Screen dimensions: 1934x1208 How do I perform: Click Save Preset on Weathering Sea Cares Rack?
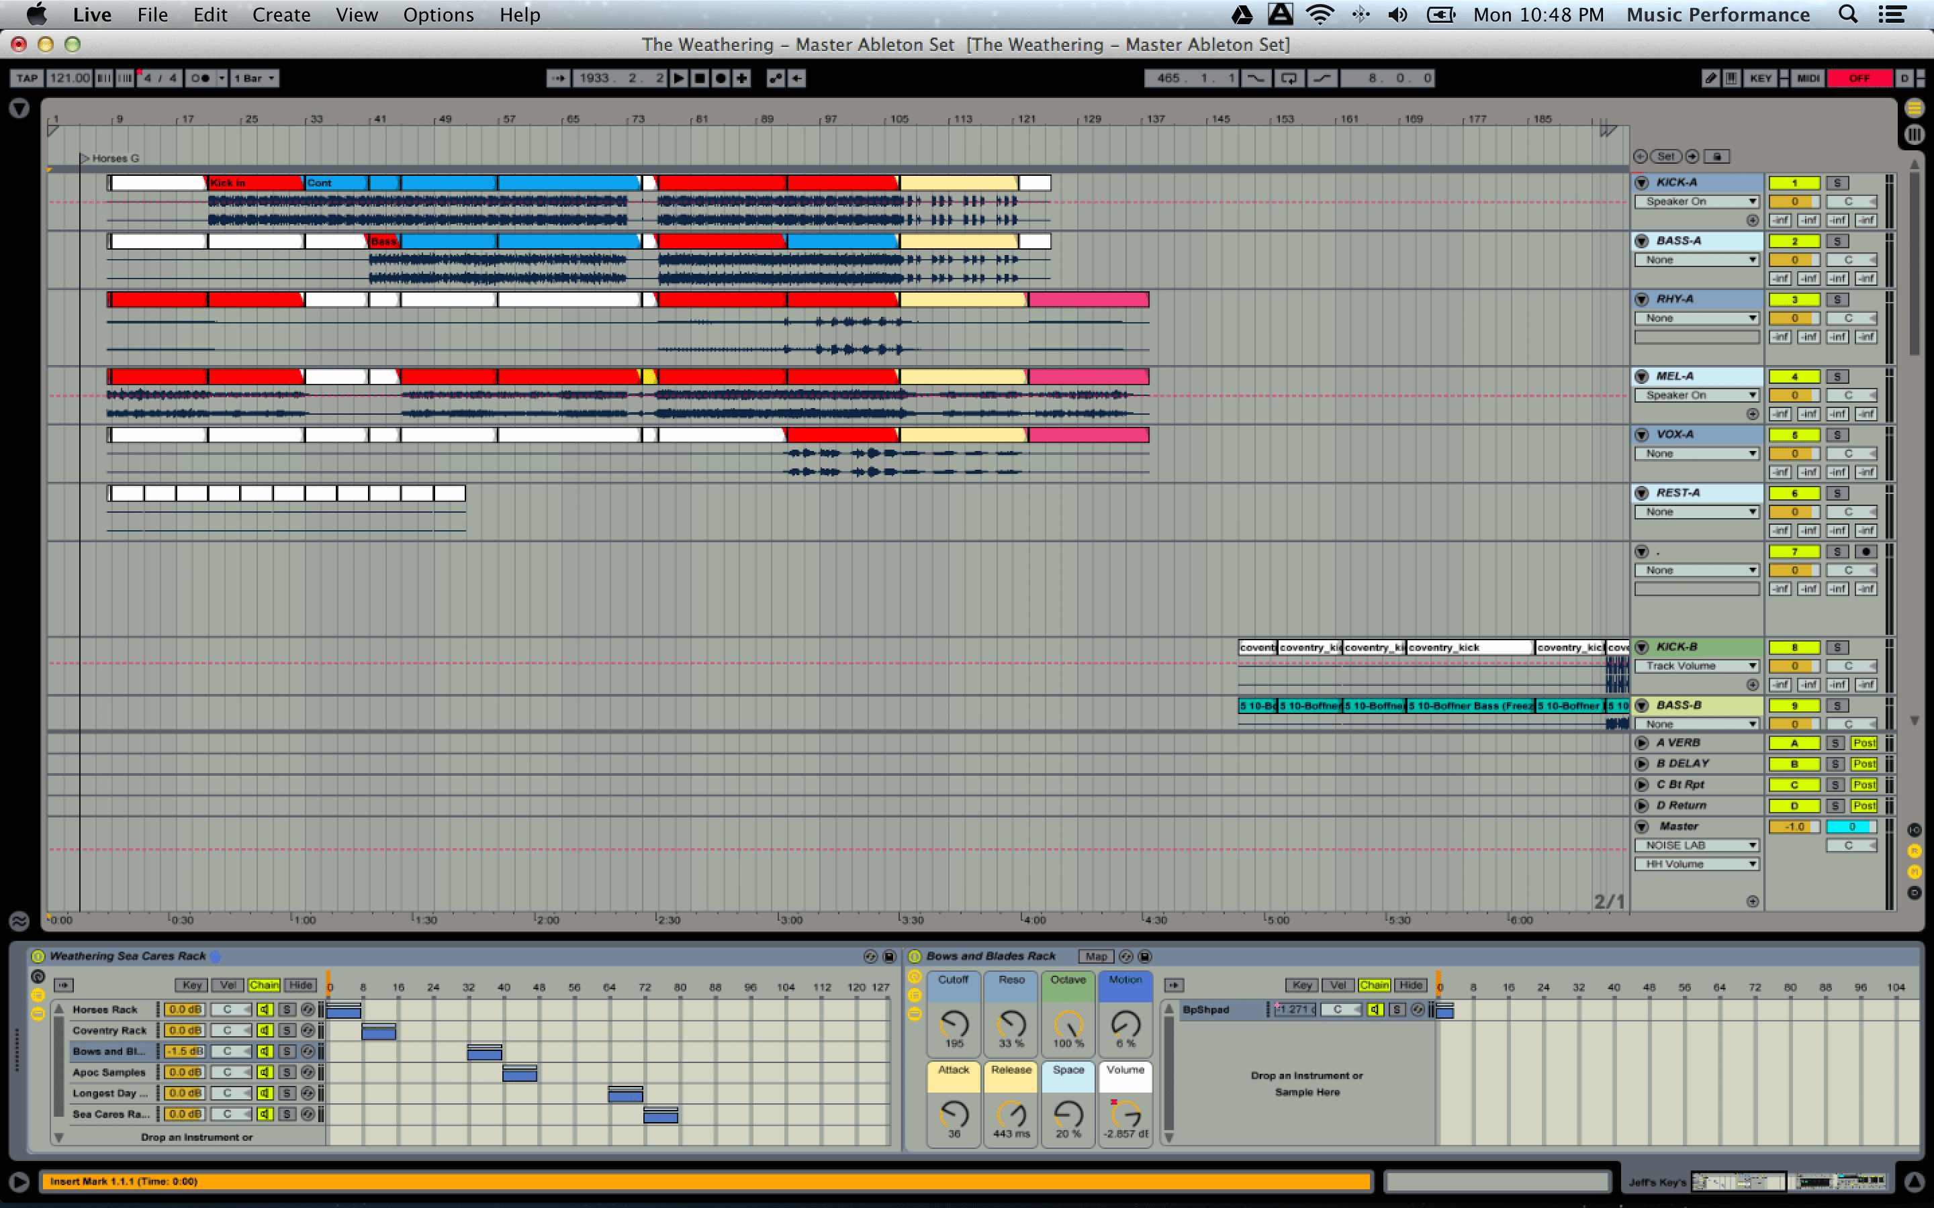coord(890,956)
